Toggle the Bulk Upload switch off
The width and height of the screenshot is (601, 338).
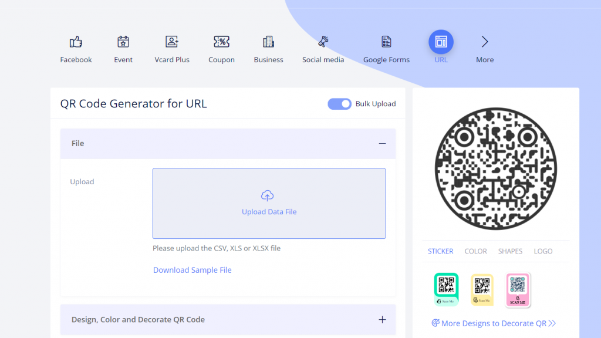[339, 103]
